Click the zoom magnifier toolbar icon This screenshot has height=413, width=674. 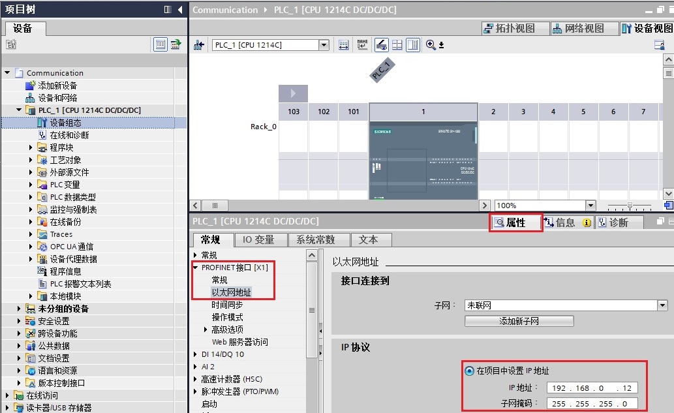click(x=431, y=45)
